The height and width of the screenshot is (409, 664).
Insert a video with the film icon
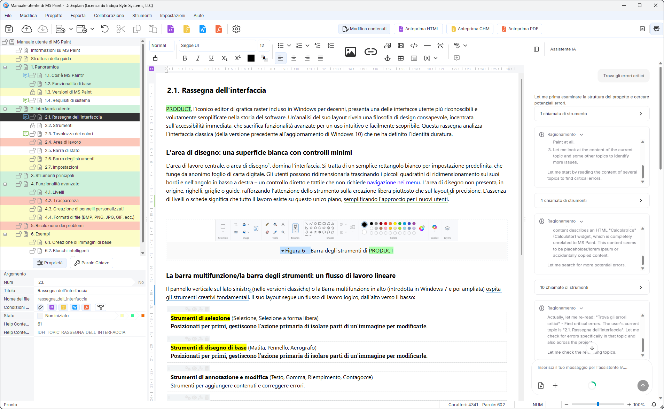point(401,46)
